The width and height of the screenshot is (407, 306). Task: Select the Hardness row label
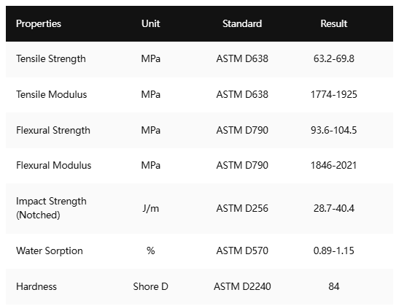(x=36, y=286)
